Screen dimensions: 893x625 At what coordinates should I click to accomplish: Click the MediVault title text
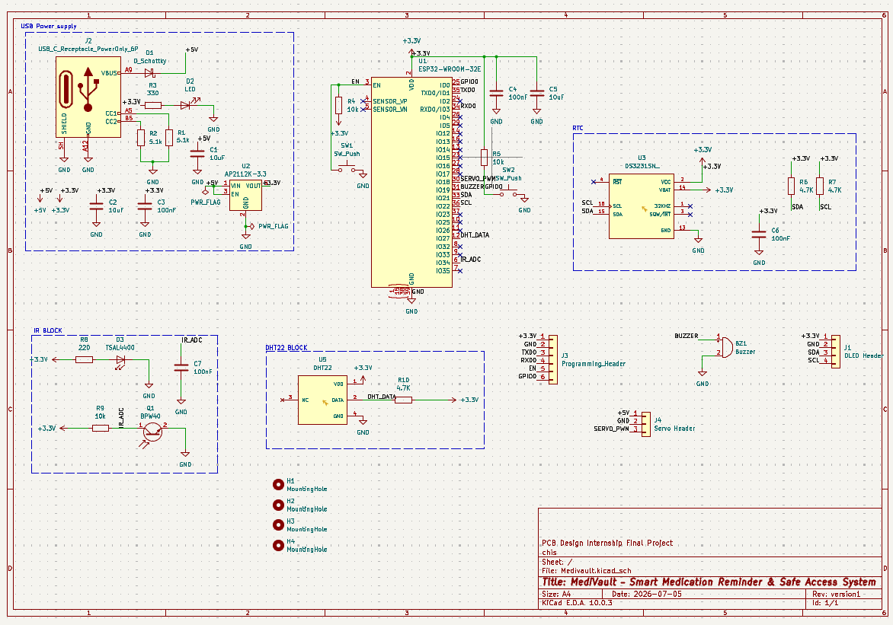709,582
